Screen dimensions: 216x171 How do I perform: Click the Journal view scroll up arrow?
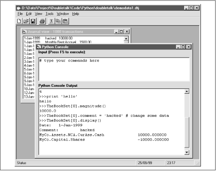[126, 39]
